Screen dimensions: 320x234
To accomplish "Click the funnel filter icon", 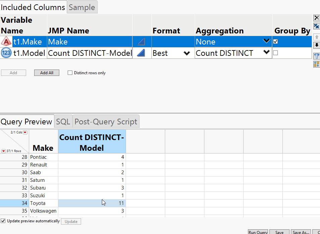I will coord(316,55).
